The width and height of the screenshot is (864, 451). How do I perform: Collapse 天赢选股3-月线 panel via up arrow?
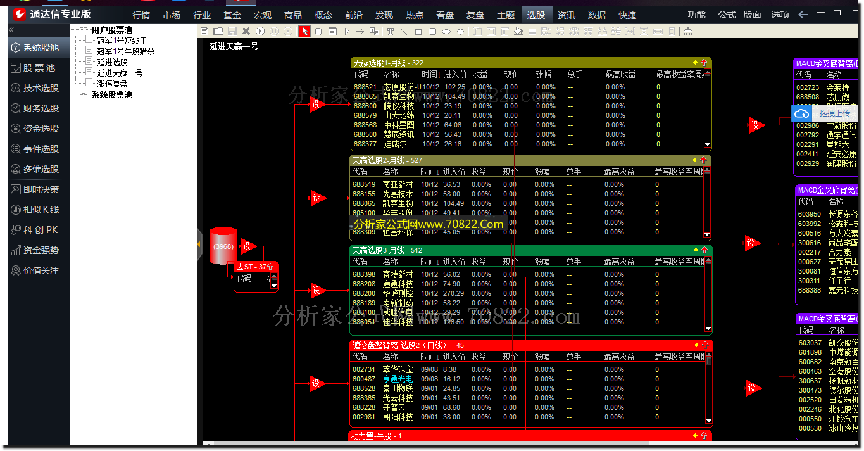tap(704, 250)
